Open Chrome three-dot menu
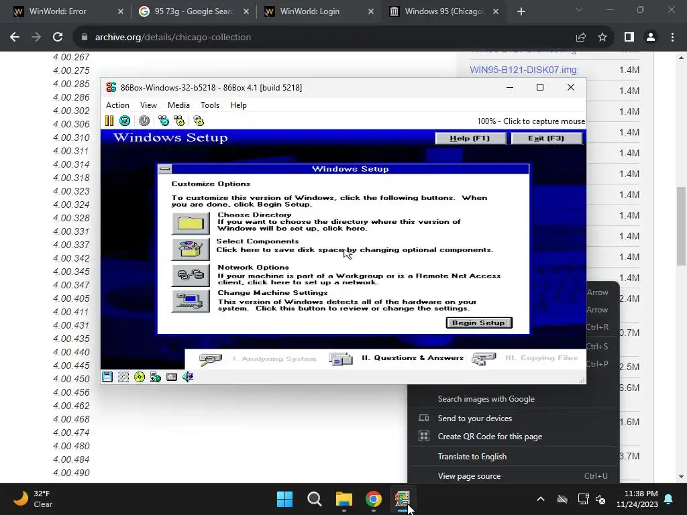Viewport: 687px width, 515px height. 672,38
